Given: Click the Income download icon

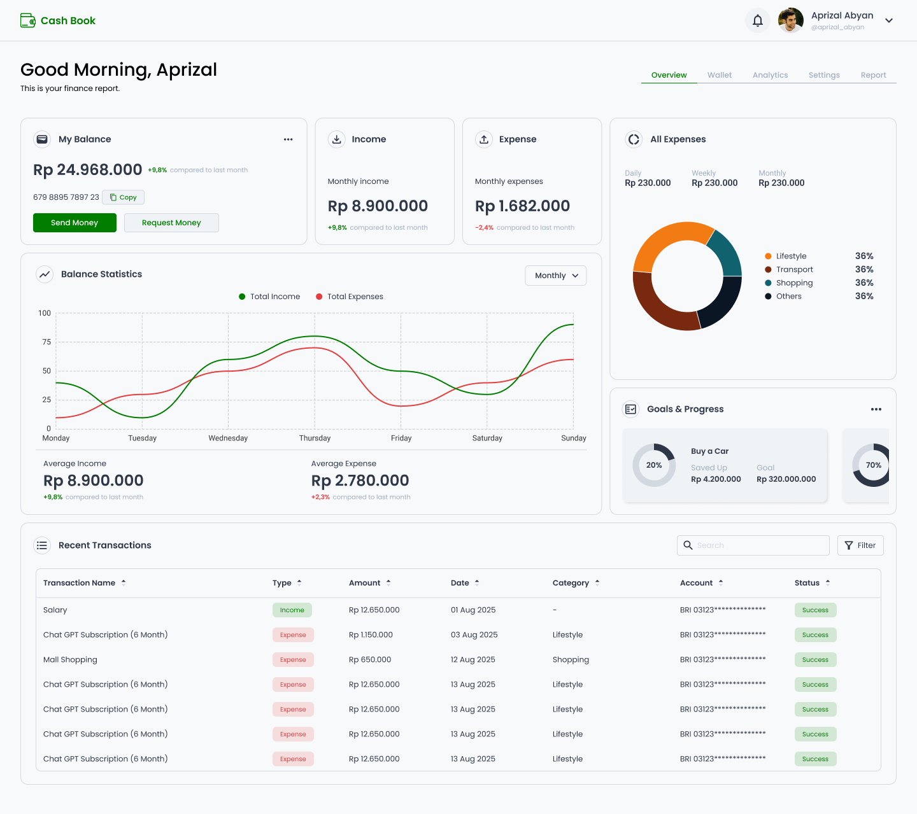Looking at the screenshot, I should (x=336, y=139).
